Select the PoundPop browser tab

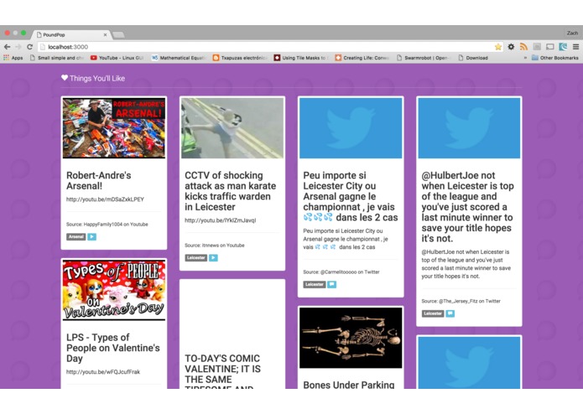pos(70,34)
